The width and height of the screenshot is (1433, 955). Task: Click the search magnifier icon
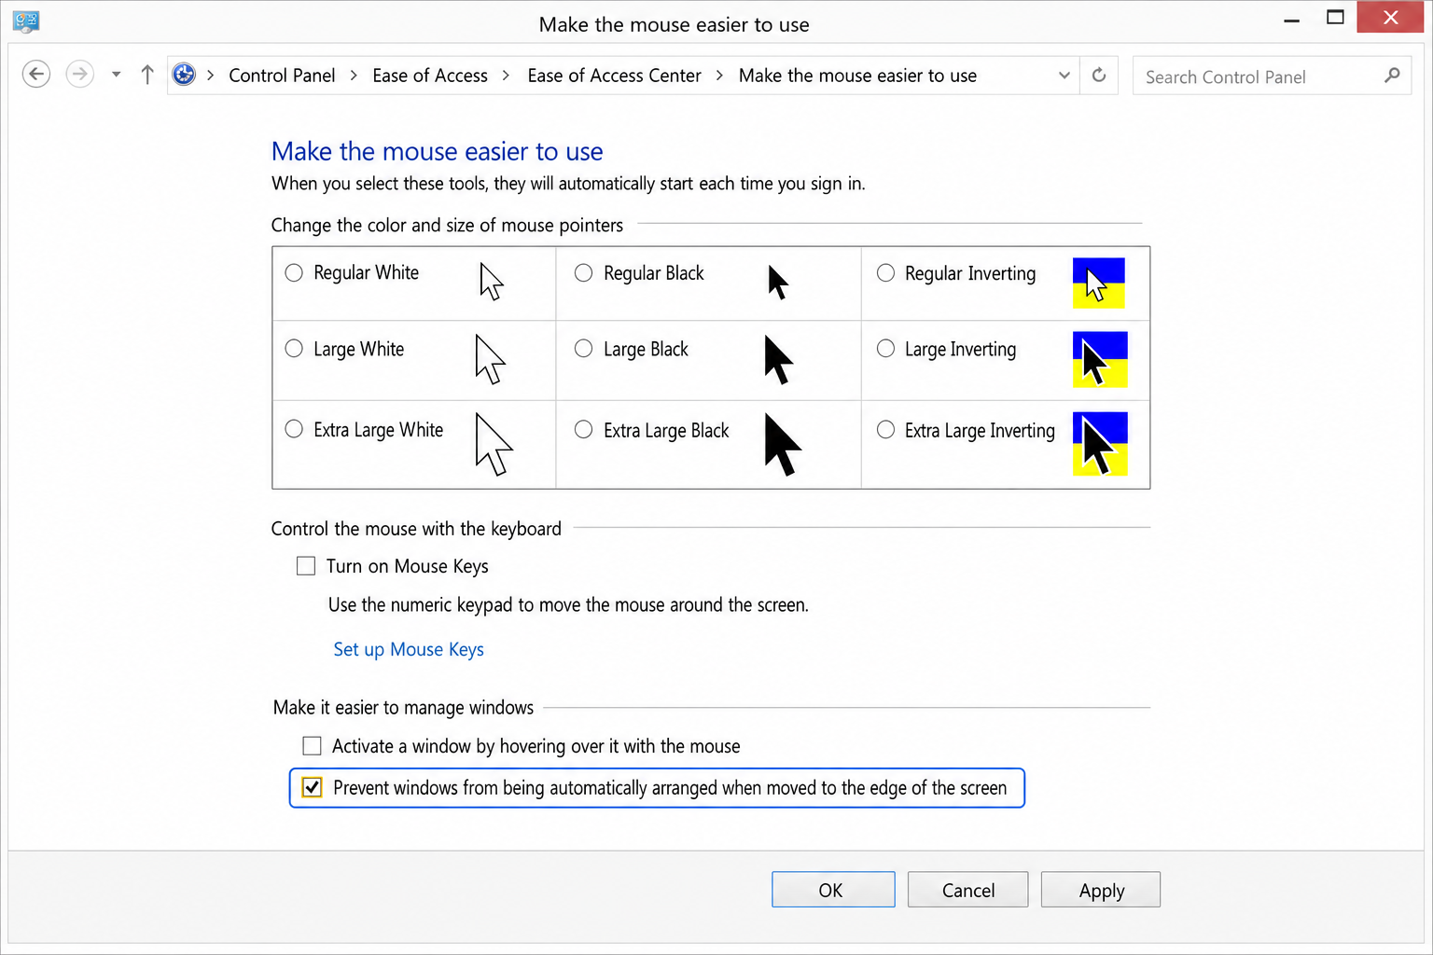tap(1392, 76)
